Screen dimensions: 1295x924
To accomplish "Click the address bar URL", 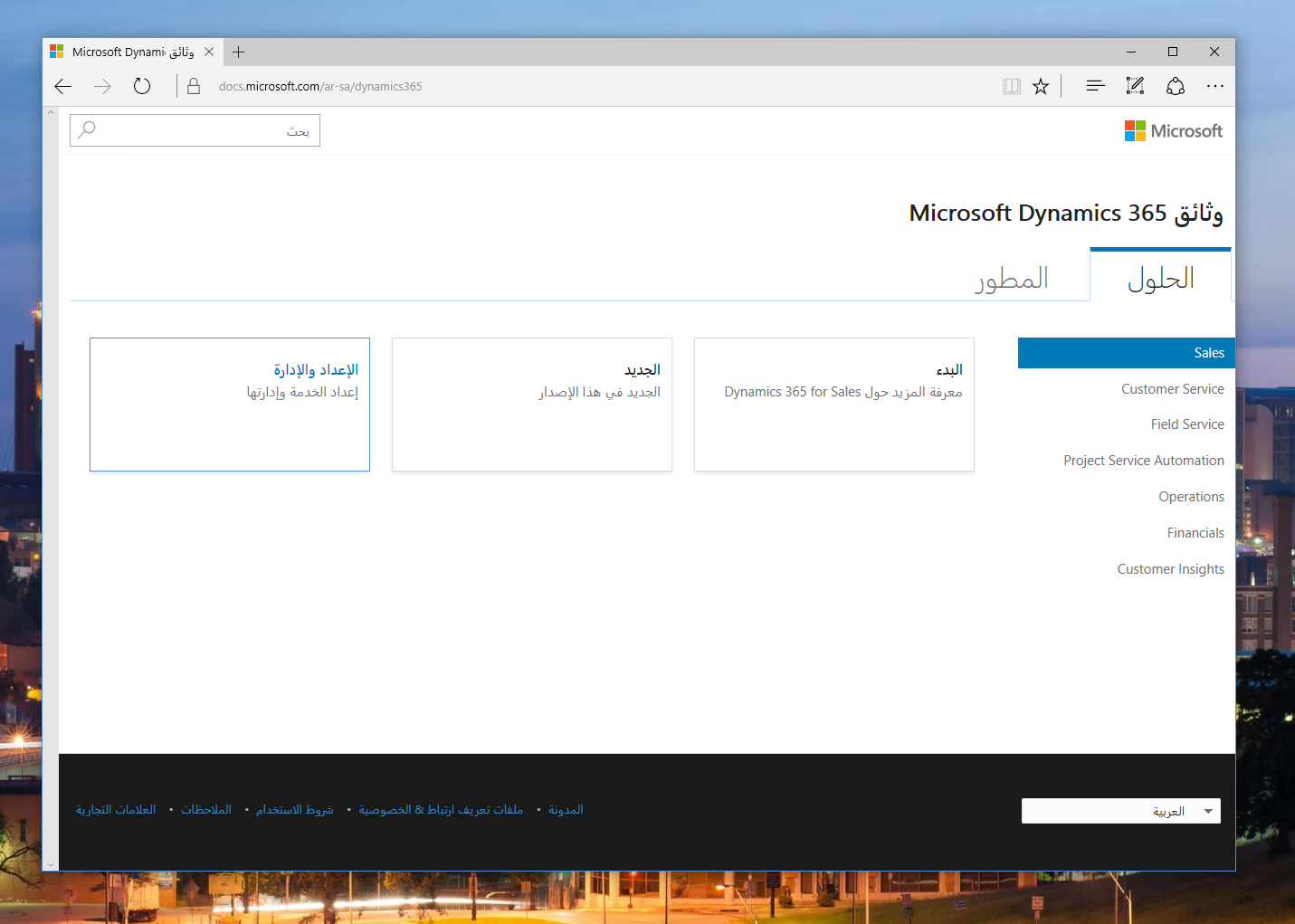I will click(320, 87).
